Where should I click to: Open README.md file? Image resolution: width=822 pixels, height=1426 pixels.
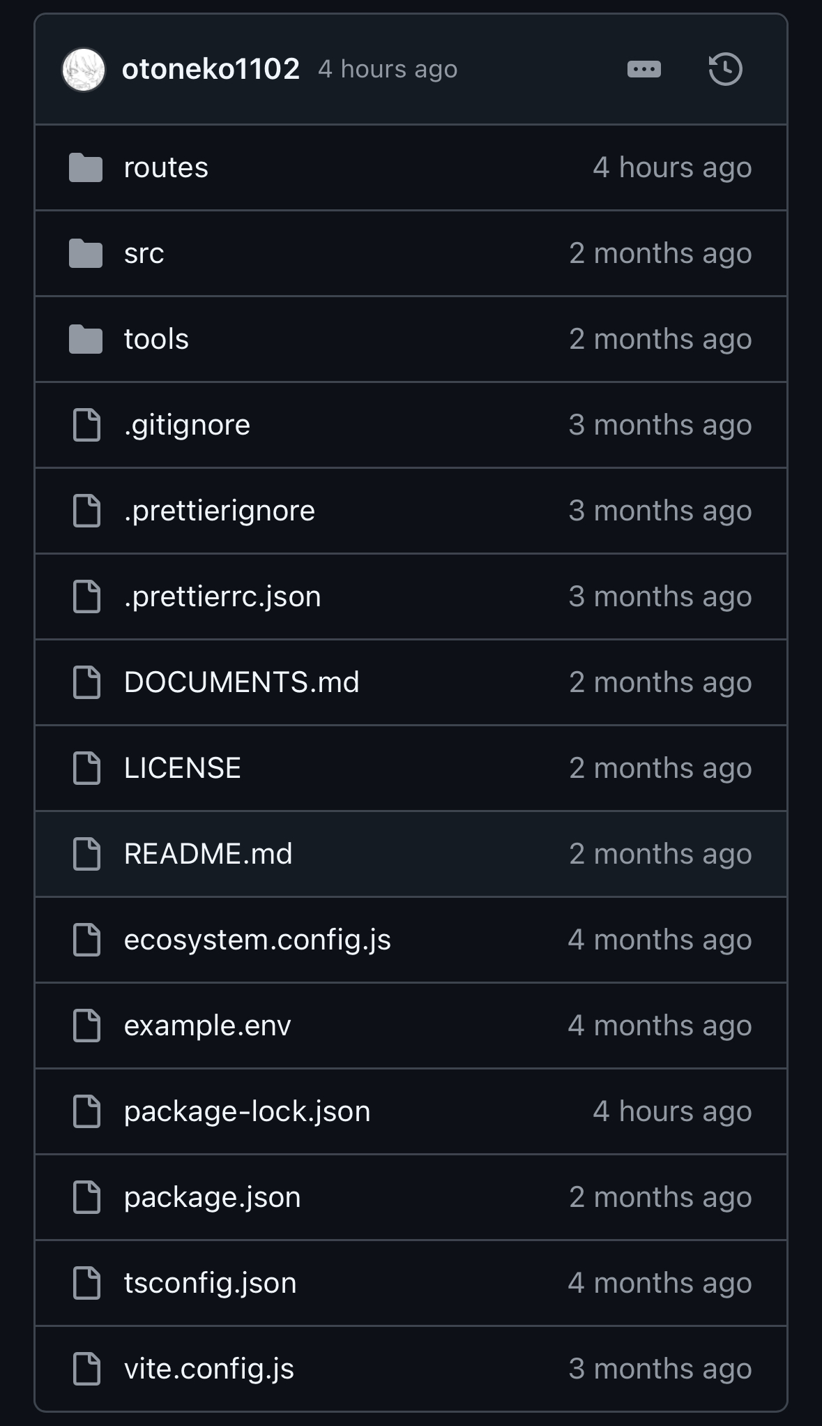tap(208, 854)
